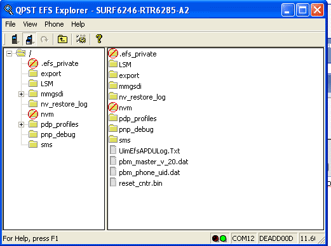Expand the mmgsdi tree node

pyautogui.click(x=21, y=94)
